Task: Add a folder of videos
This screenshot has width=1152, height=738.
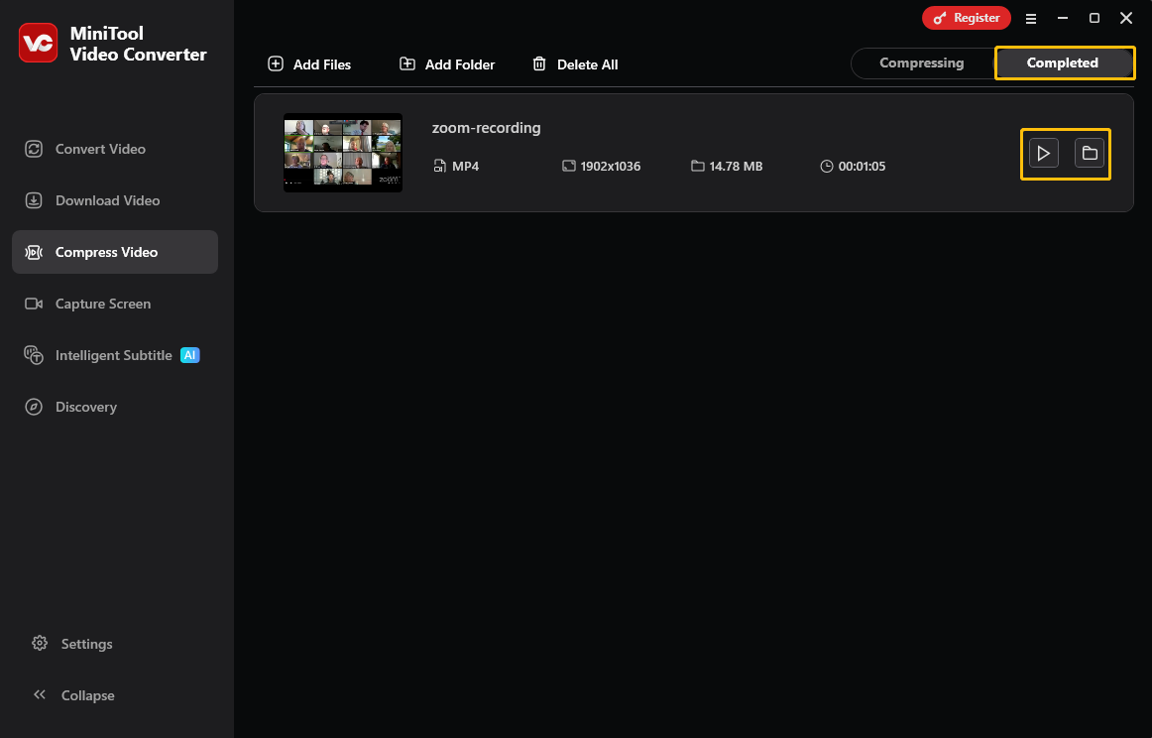Action: (446, 63)
